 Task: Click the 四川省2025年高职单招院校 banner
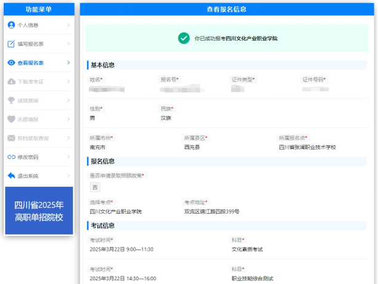pyautogui.click(x=39, y=211)
